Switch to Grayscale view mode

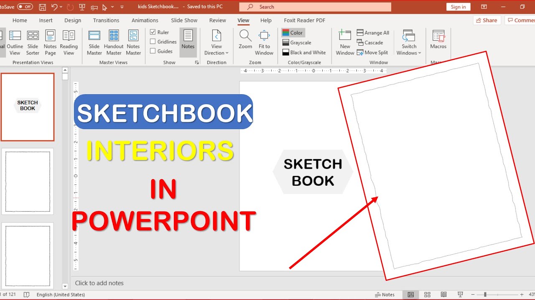tap(297, 42)
